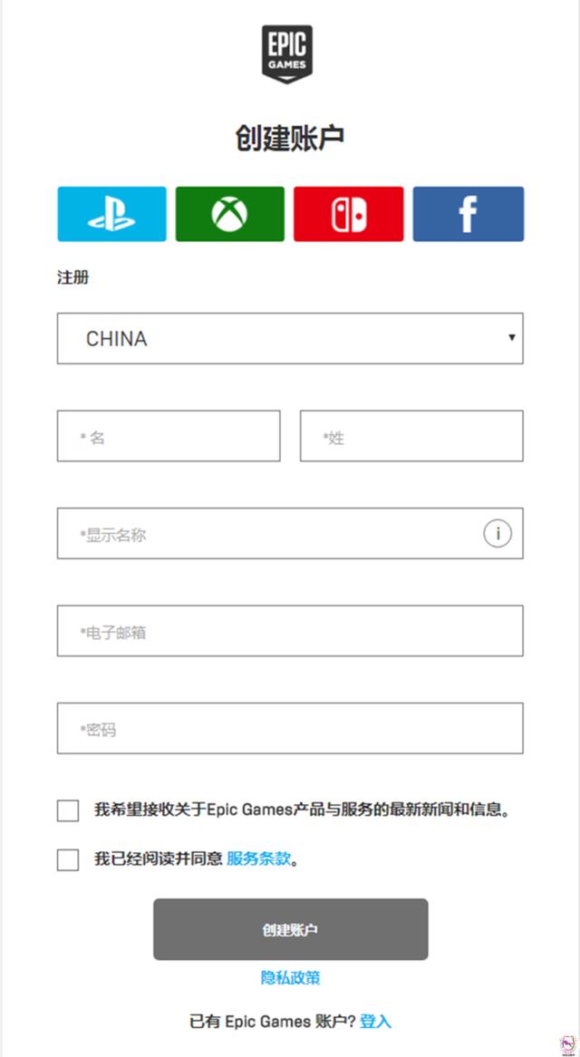Image resolution: width=580 pixels, height=1057 pixels.
Task: Open the 服务条款 link
Action: tap(259, 858)
